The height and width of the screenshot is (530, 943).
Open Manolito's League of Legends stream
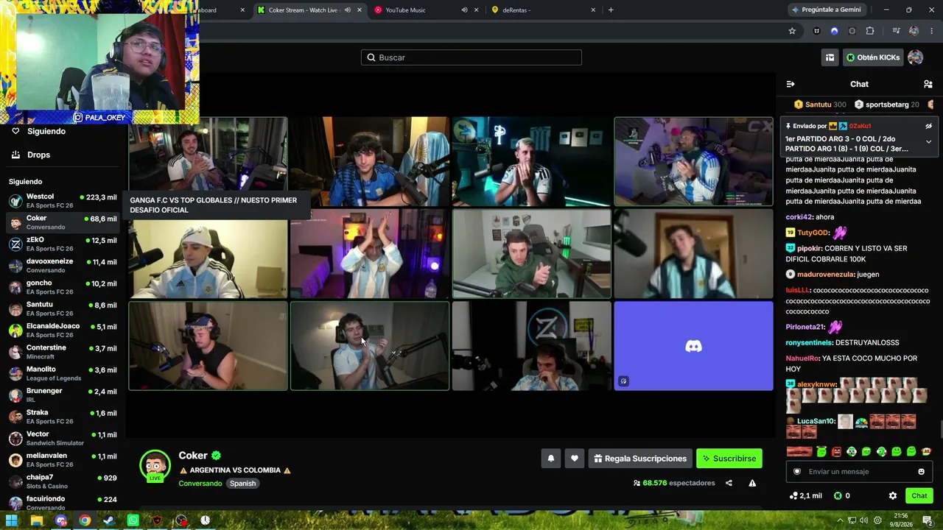(63, 373)
